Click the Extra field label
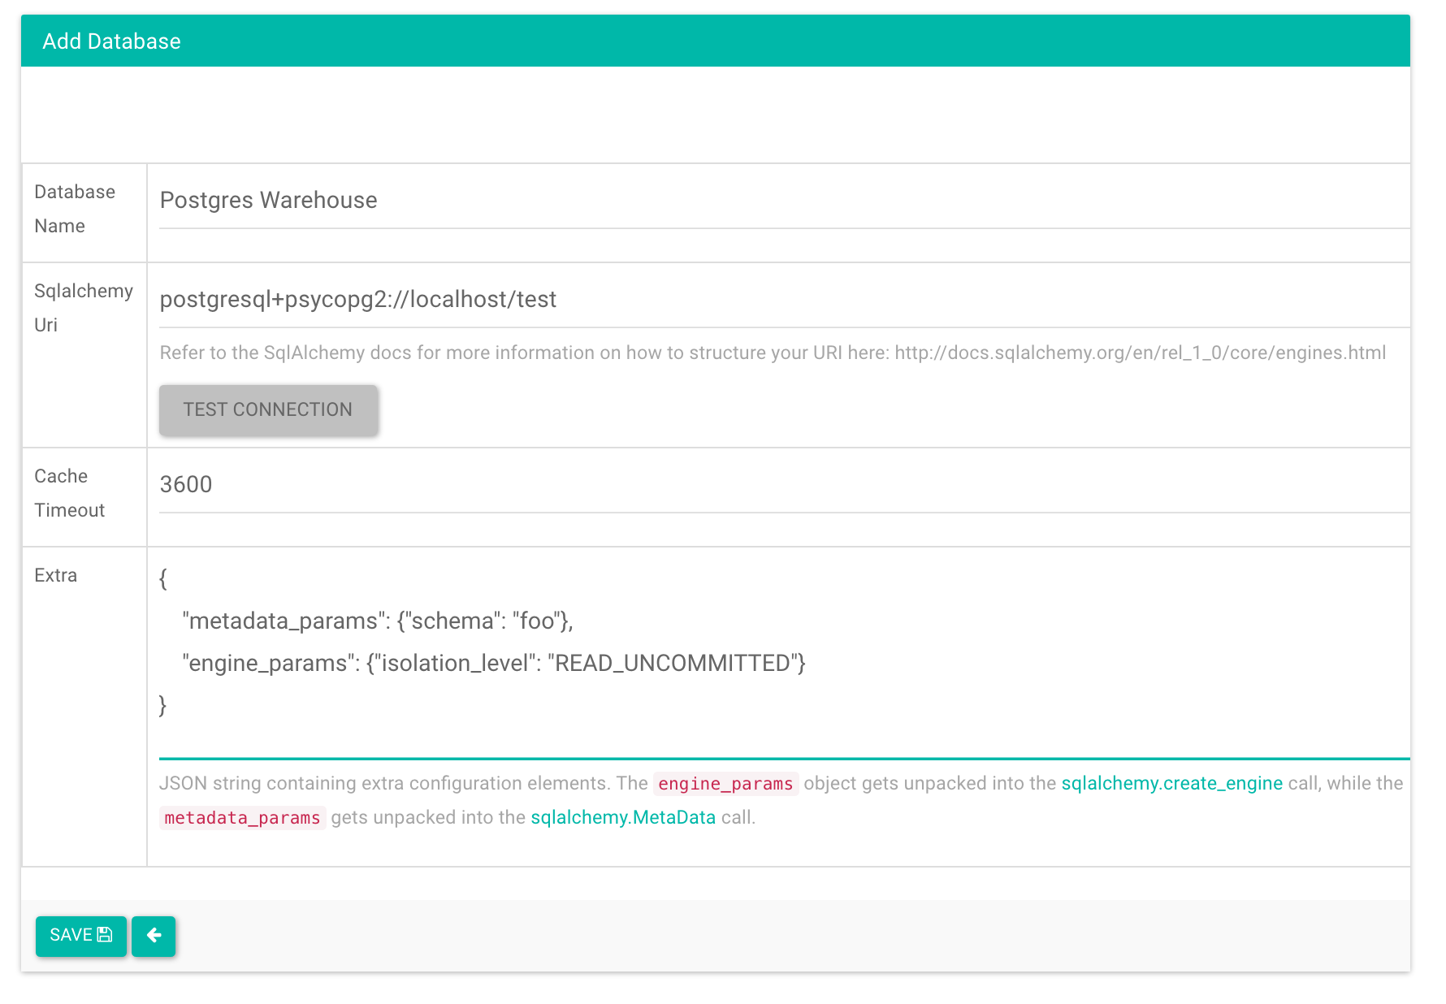Viewport: 1446px width, 1004px height. (x=56, y=576)
